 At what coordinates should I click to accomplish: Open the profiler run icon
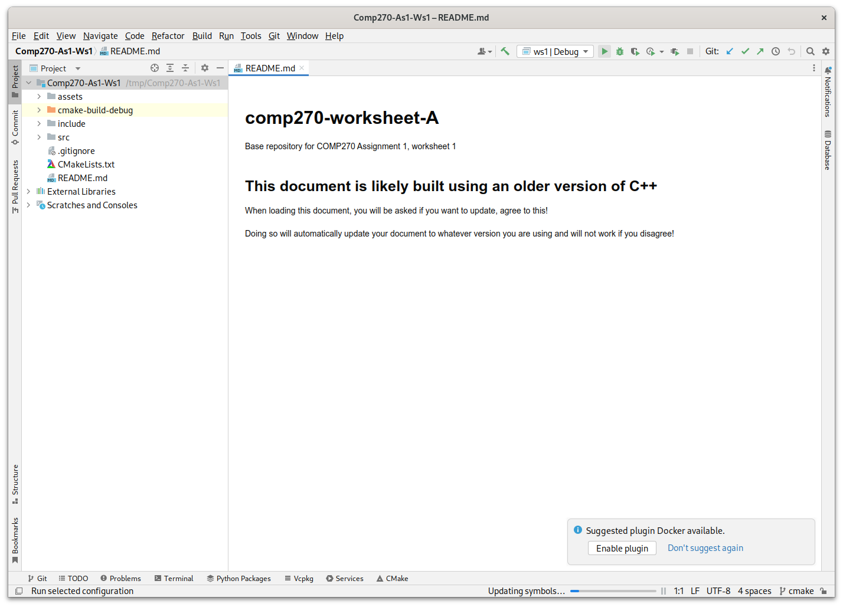[650, 51]
